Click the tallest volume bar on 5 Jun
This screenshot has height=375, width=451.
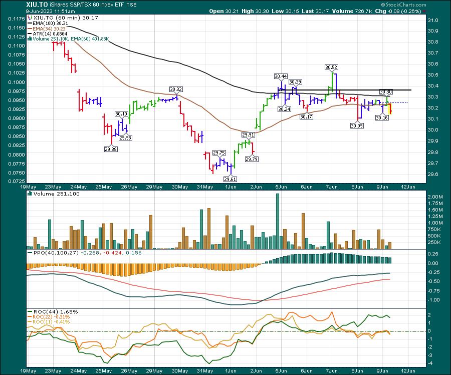click(277, 220)
